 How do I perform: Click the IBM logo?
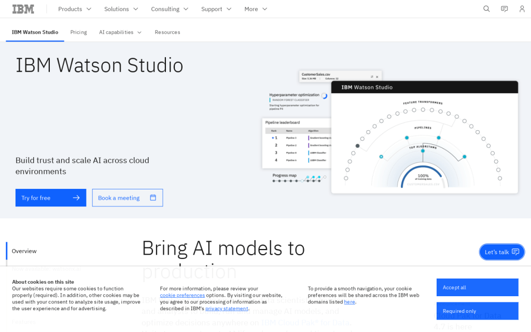(23, 9)
